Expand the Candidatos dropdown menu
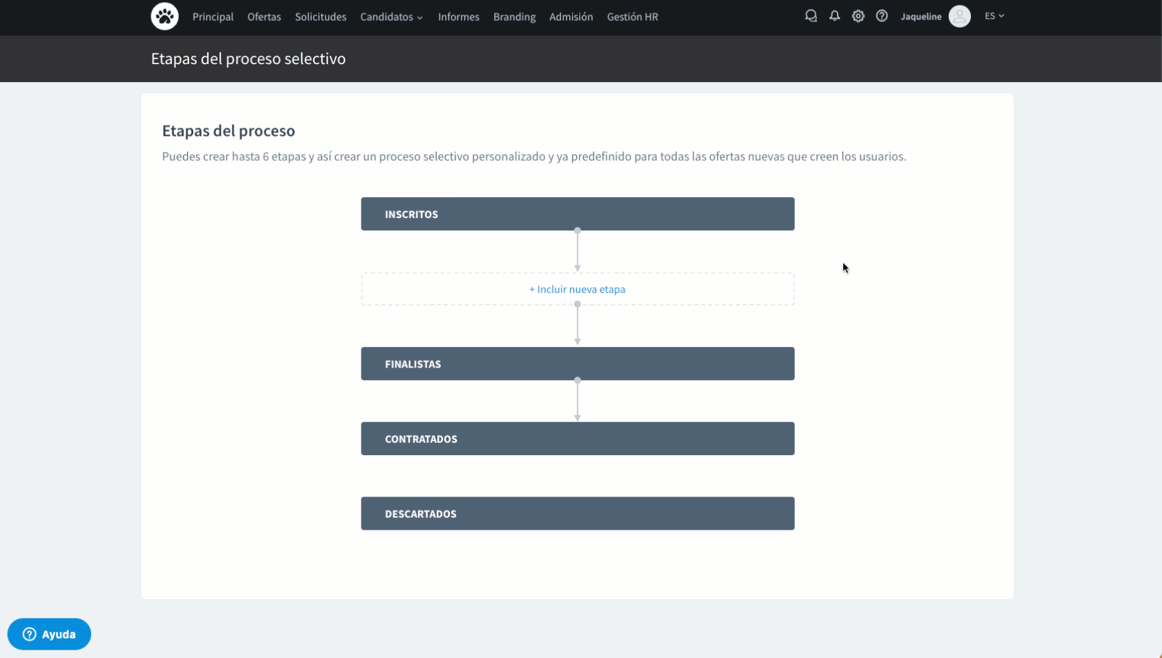 pos(391,17)
